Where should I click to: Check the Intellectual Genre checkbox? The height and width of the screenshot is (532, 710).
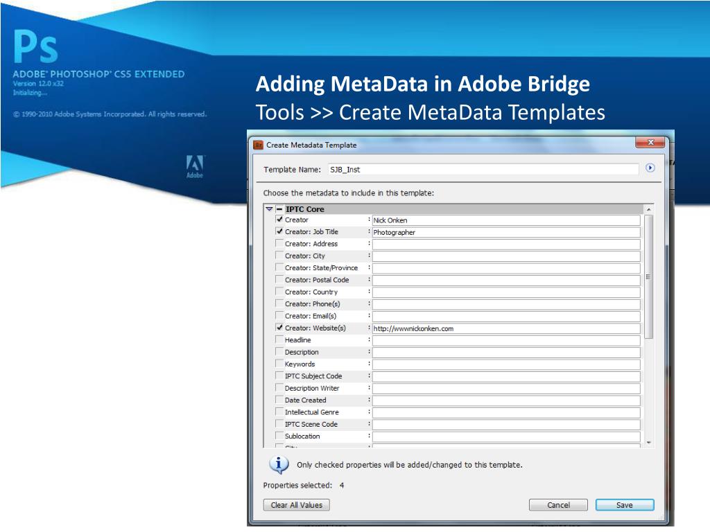[x=279, y=411]
